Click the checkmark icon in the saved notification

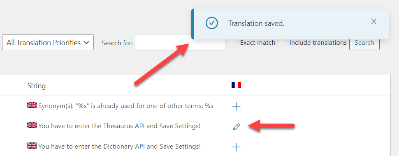point(212,23)
